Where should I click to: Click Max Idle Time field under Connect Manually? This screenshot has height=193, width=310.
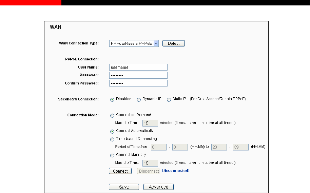[x=150, y=163]
